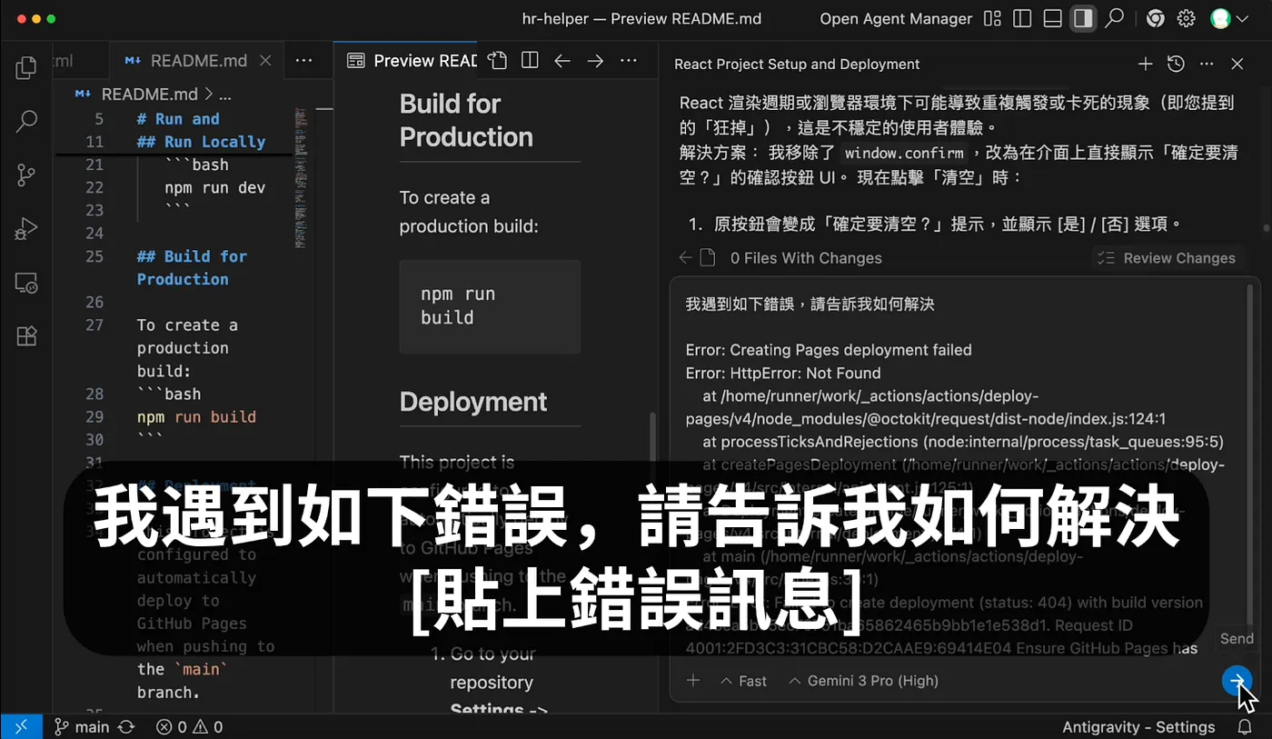This screenshot has width=1272, height=739.
Task: Open the Extensions view icon
Action: pos(26,336)
